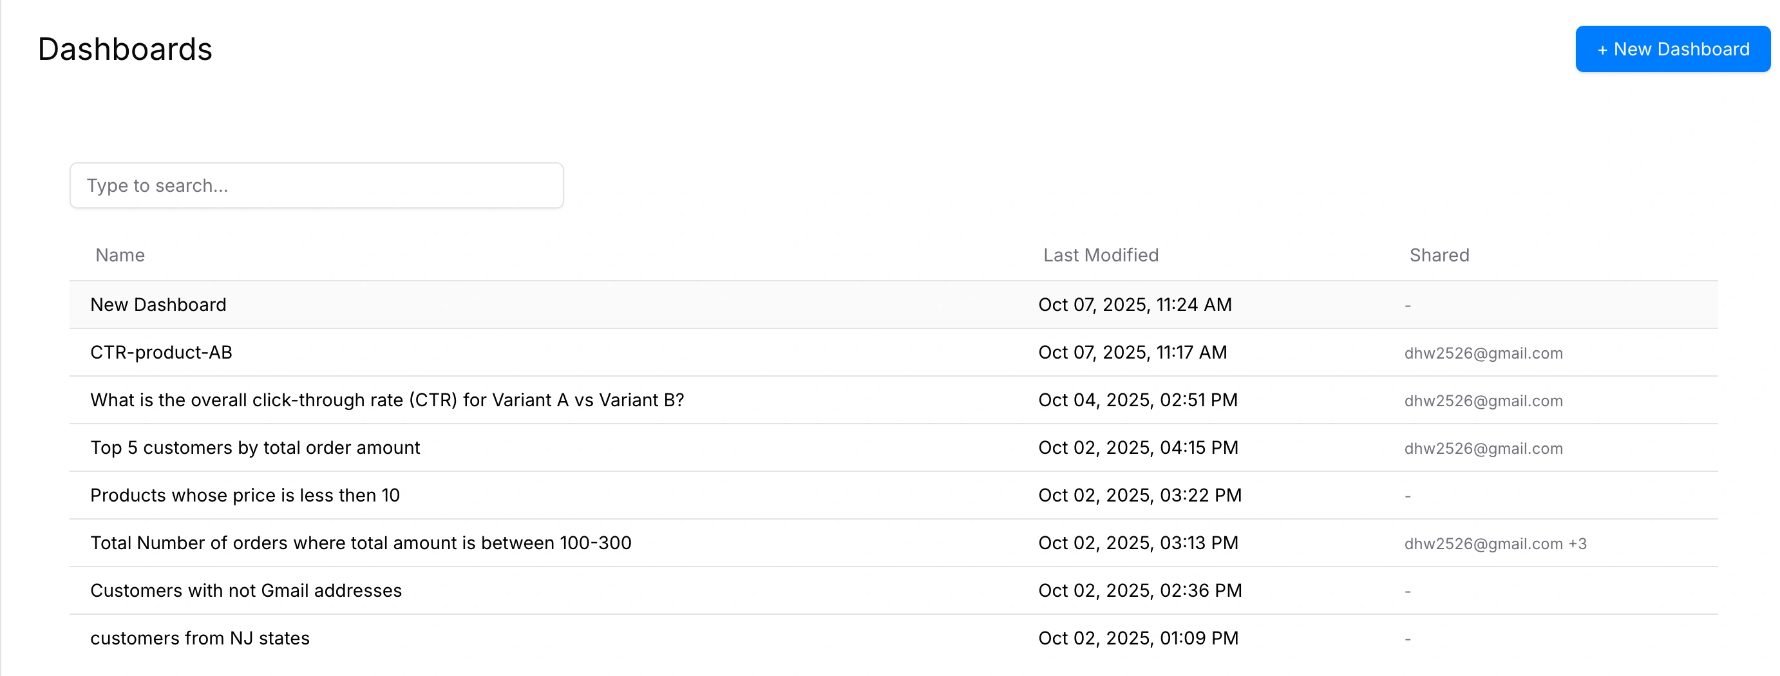1780x676 pixels.
Task: Click the dhw2526@gmail.com +3 shared entry
Action: (1495, 543)
